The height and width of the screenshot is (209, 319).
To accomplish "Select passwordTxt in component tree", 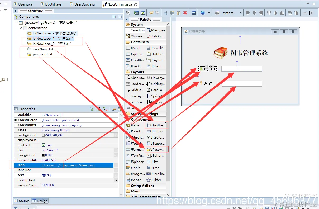I will [x=40, y=54].
